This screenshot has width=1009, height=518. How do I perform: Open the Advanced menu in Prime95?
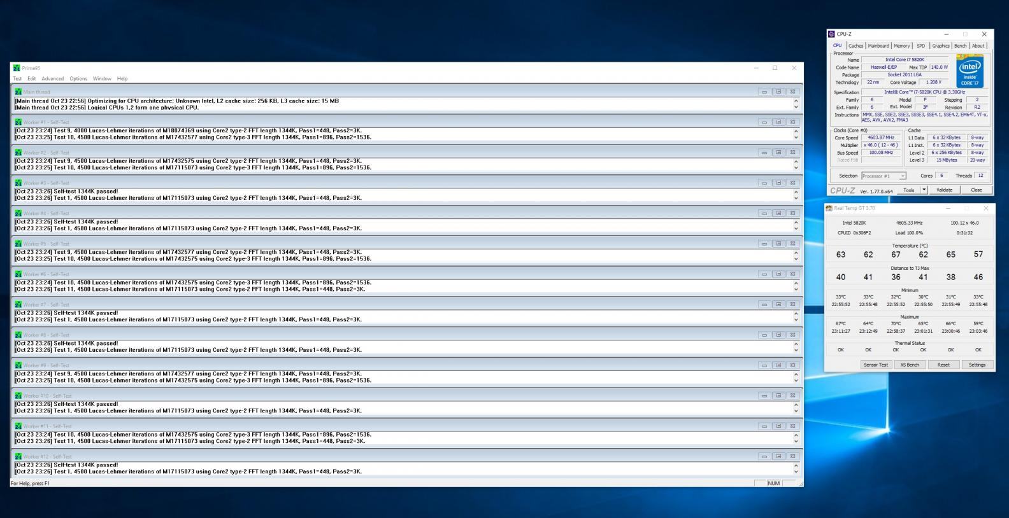53,79
